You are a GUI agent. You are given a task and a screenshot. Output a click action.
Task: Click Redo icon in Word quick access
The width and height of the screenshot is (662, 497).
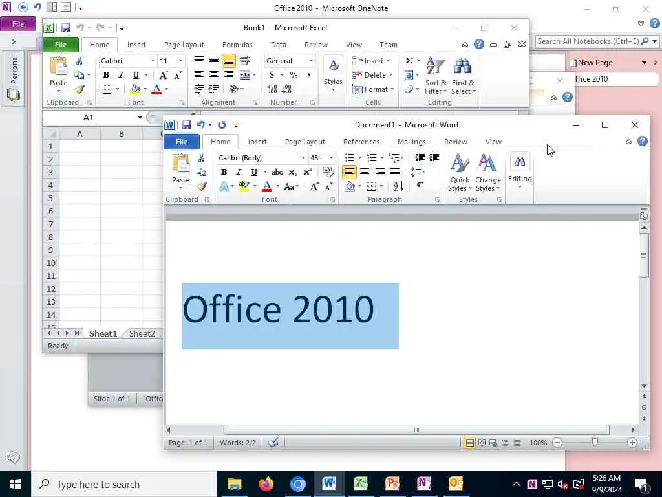(222, 125)
